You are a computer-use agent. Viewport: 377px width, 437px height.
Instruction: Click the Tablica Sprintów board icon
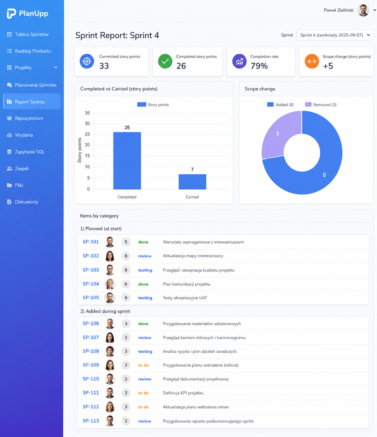click(x=9, y=34)
